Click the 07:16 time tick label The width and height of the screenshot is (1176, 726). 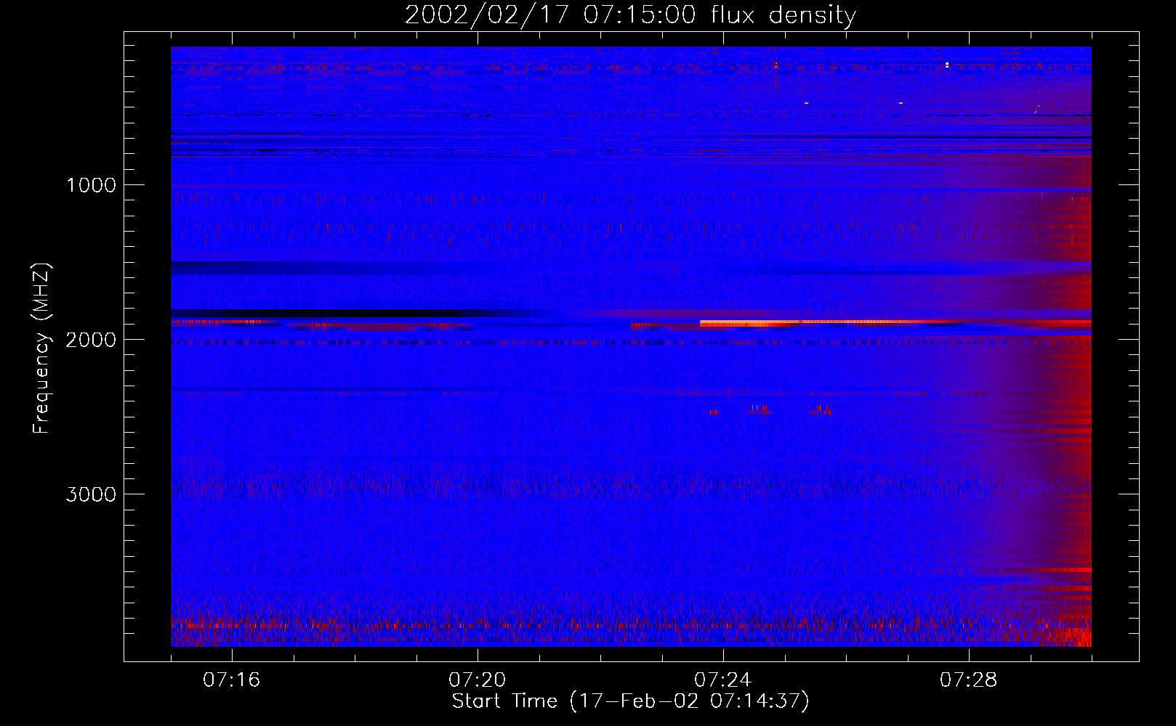point(232,680)
